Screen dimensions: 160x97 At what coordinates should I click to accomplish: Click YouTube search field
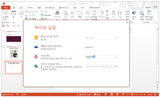coord(102,57)
